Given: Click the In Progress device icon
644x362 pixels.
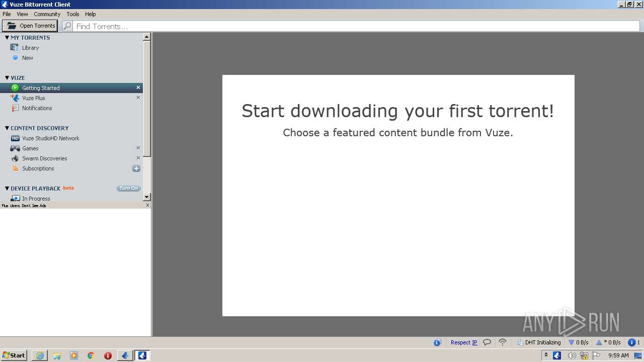Looking at the screenshot, I should [x=15, y=199].
